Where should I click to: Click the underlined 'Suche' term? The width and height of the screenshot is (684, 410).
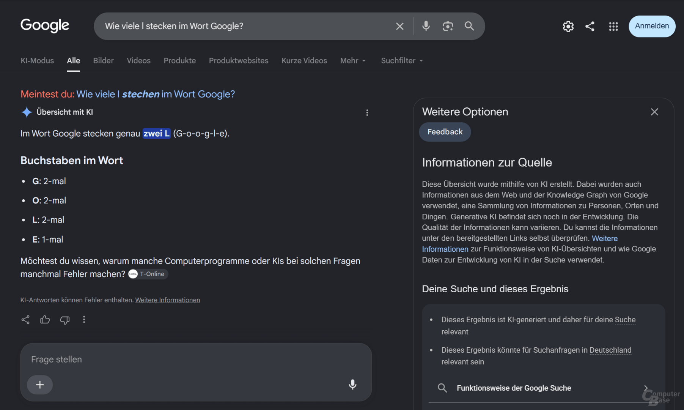pyautogui.click(x=625, y=320)
